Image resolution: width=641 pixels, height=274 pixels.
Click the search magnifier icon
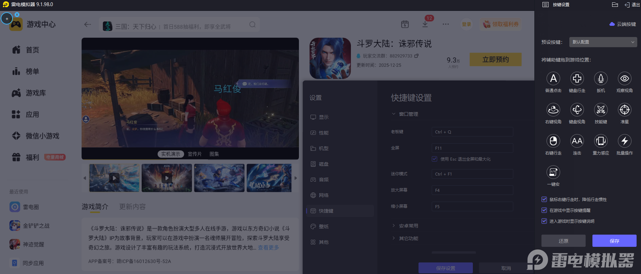[x=252, y=24]
